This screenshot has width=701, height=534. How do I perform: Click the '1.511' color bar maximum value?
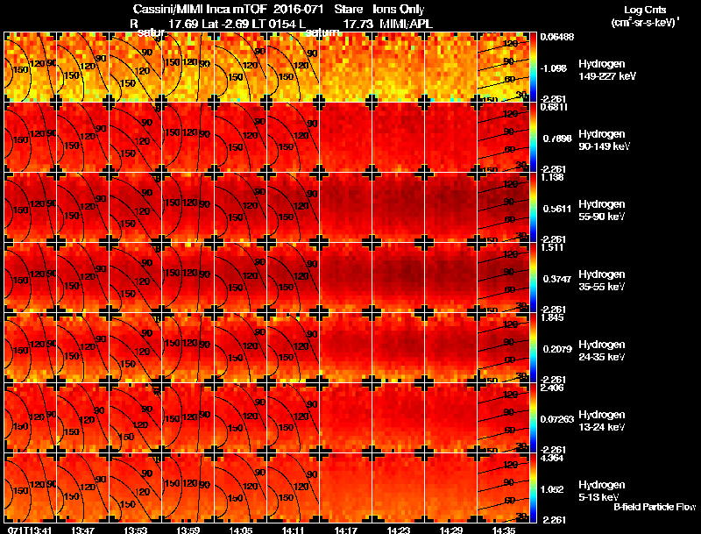coord(552,248)
